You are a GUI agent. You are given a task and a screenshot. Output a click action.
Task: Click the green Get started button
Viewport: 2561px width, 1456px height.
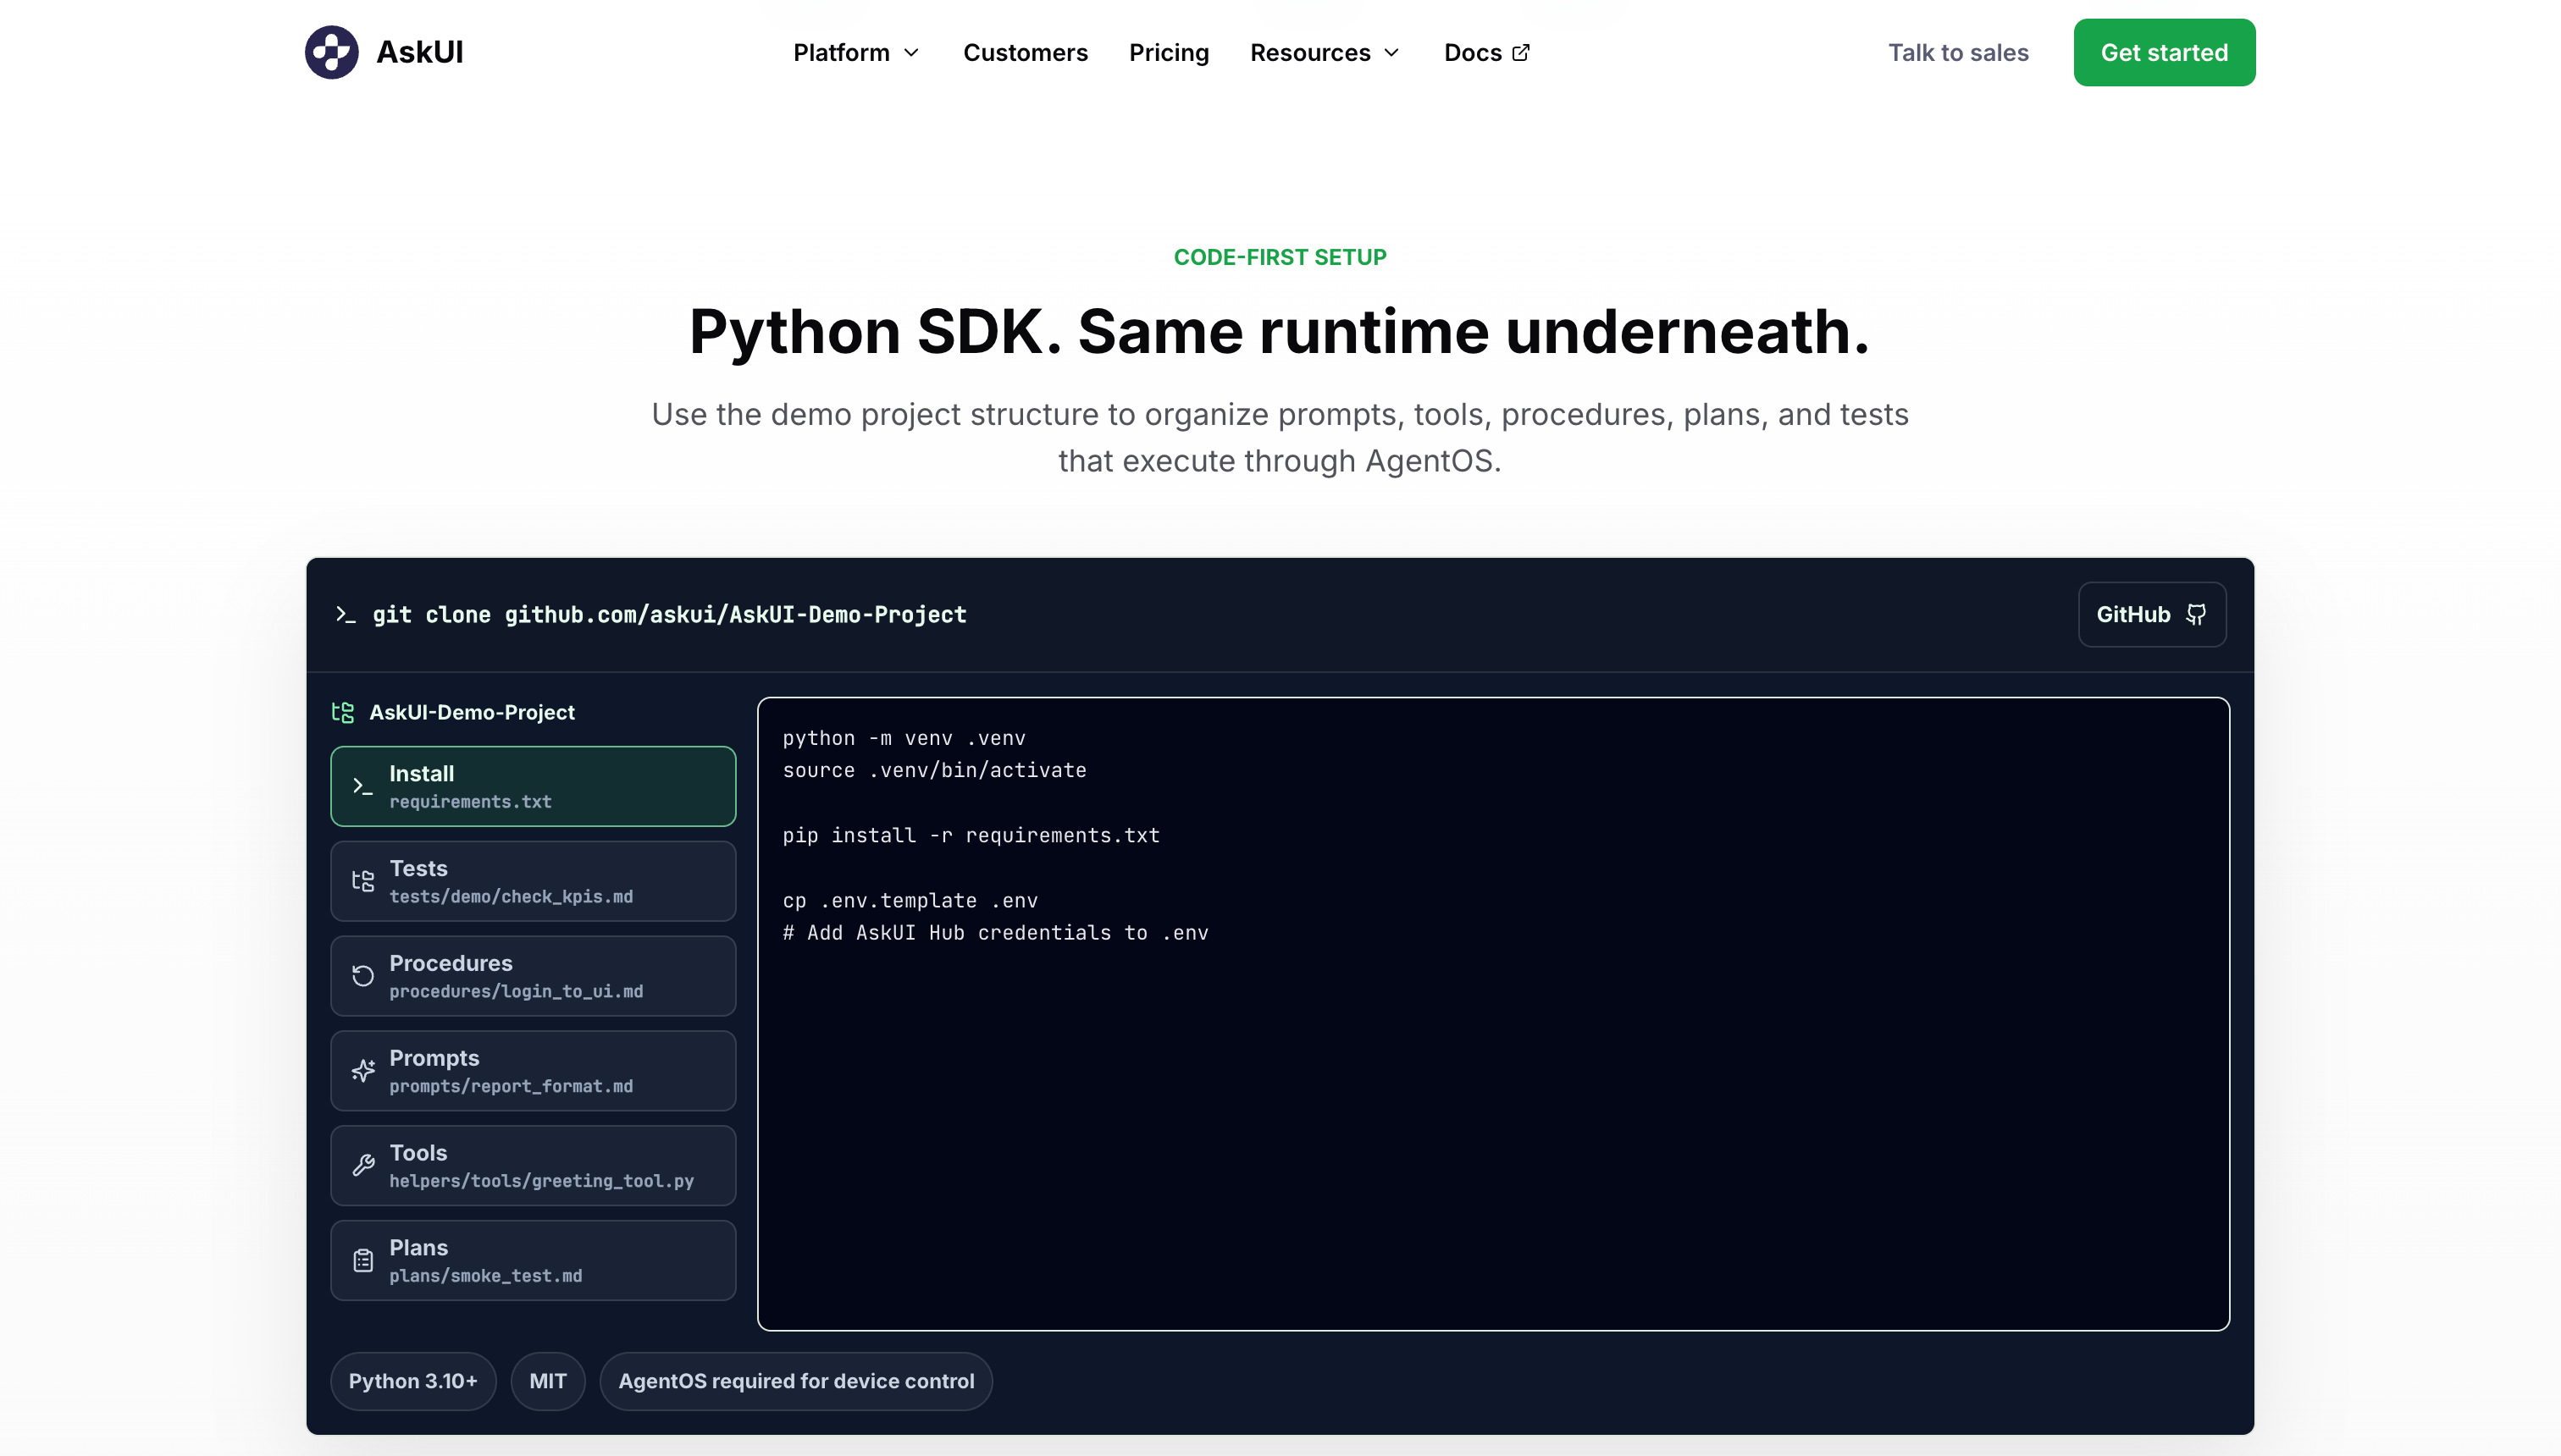[2164, 52]
